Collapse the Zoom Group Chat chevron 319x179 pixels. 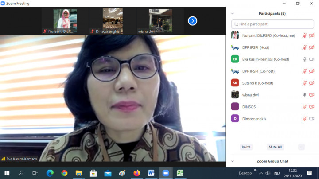pyautogui.click(x=233, y=161)
